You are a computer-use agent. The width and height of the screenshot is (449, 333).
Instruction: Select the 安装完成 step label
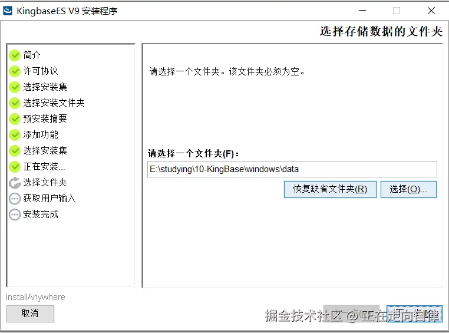tap(41, 214)
